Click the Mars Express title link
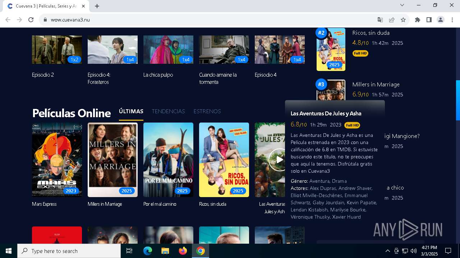 (x=44, y=204)
